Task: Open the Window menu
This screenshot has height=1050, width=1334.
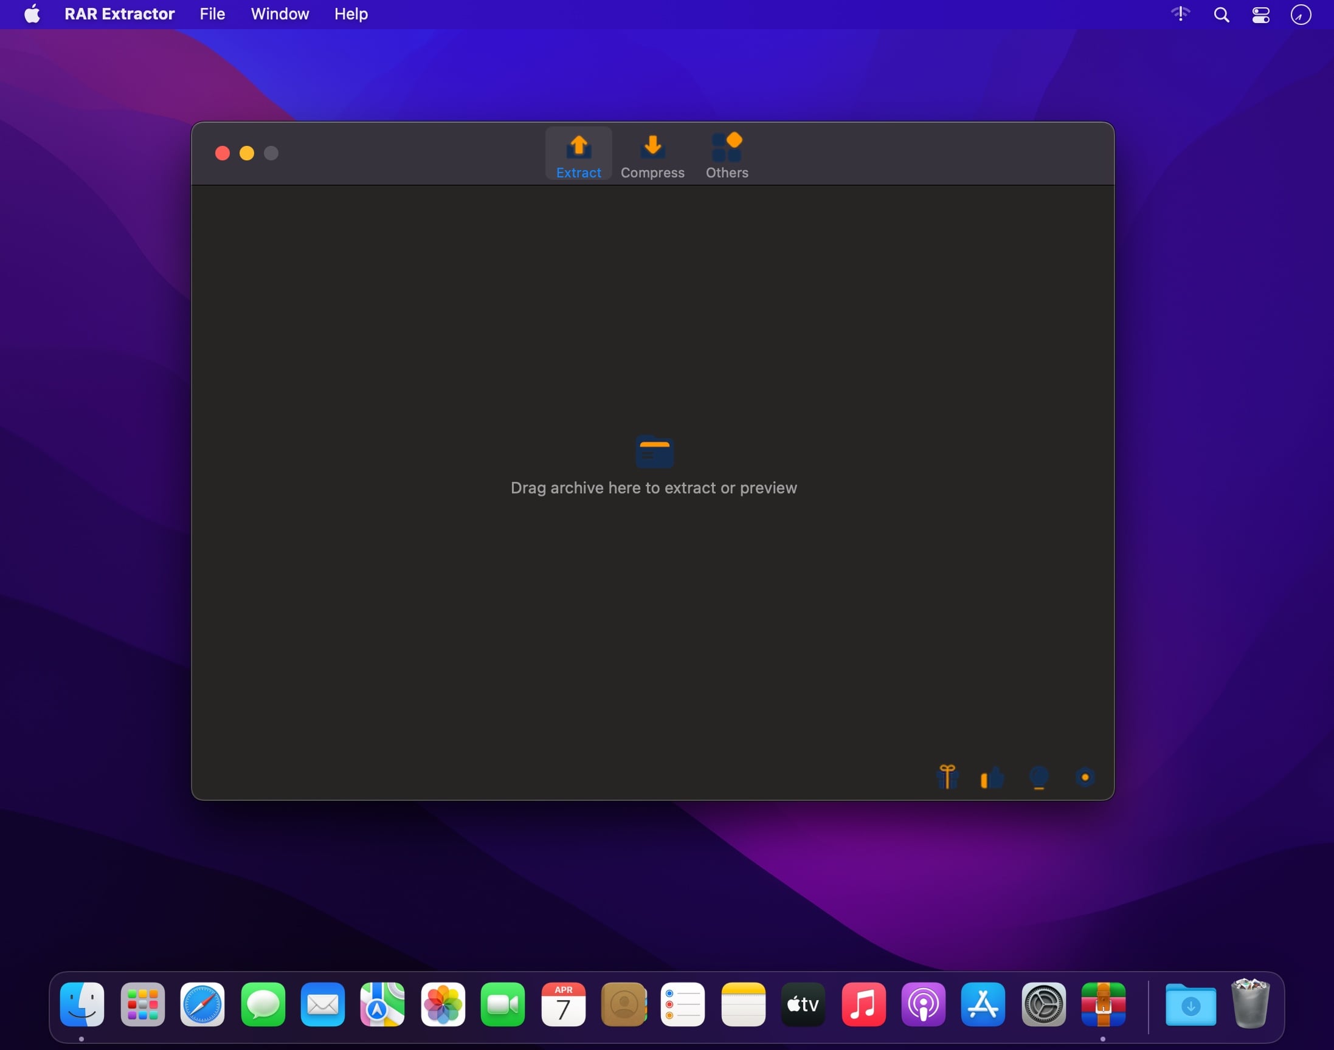Action: (x=280, y=14)
